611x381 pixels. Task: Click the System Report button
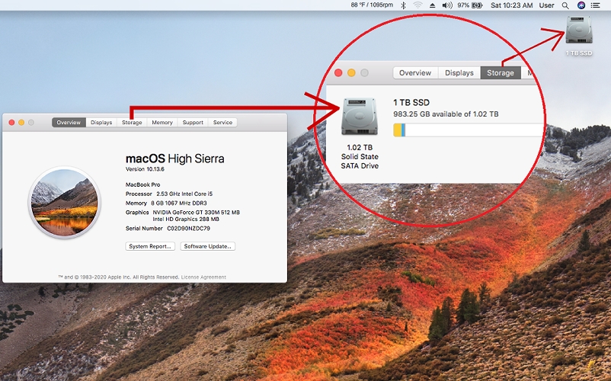point(150,246)
